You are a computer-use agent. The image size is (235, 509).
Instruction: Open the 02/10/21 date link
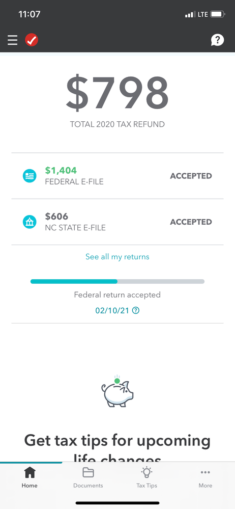[x=112, y=311]
